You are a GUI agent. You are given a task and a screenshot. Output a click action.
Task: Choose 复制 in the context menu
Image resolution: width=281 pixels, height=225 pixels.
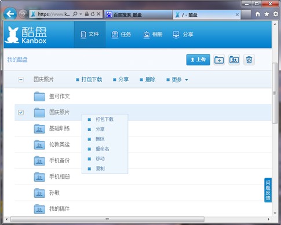pos(105,168)
